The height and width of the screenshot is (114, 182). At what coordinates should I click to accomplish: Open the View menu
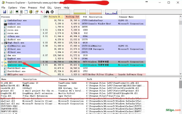pyautogui.click(x=23, y=8)
